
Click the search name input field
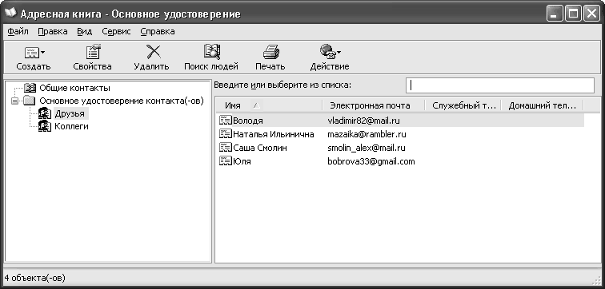500,85
